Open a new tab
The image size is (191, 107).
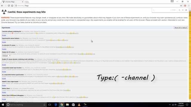click(27, 2)
